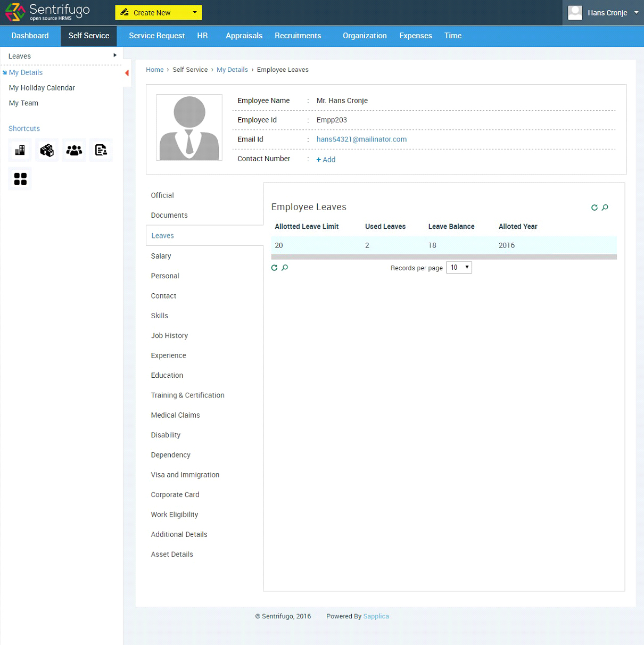Open the Disability tab
The height and width of the screenshot is (645, 644).
[166, 435]
